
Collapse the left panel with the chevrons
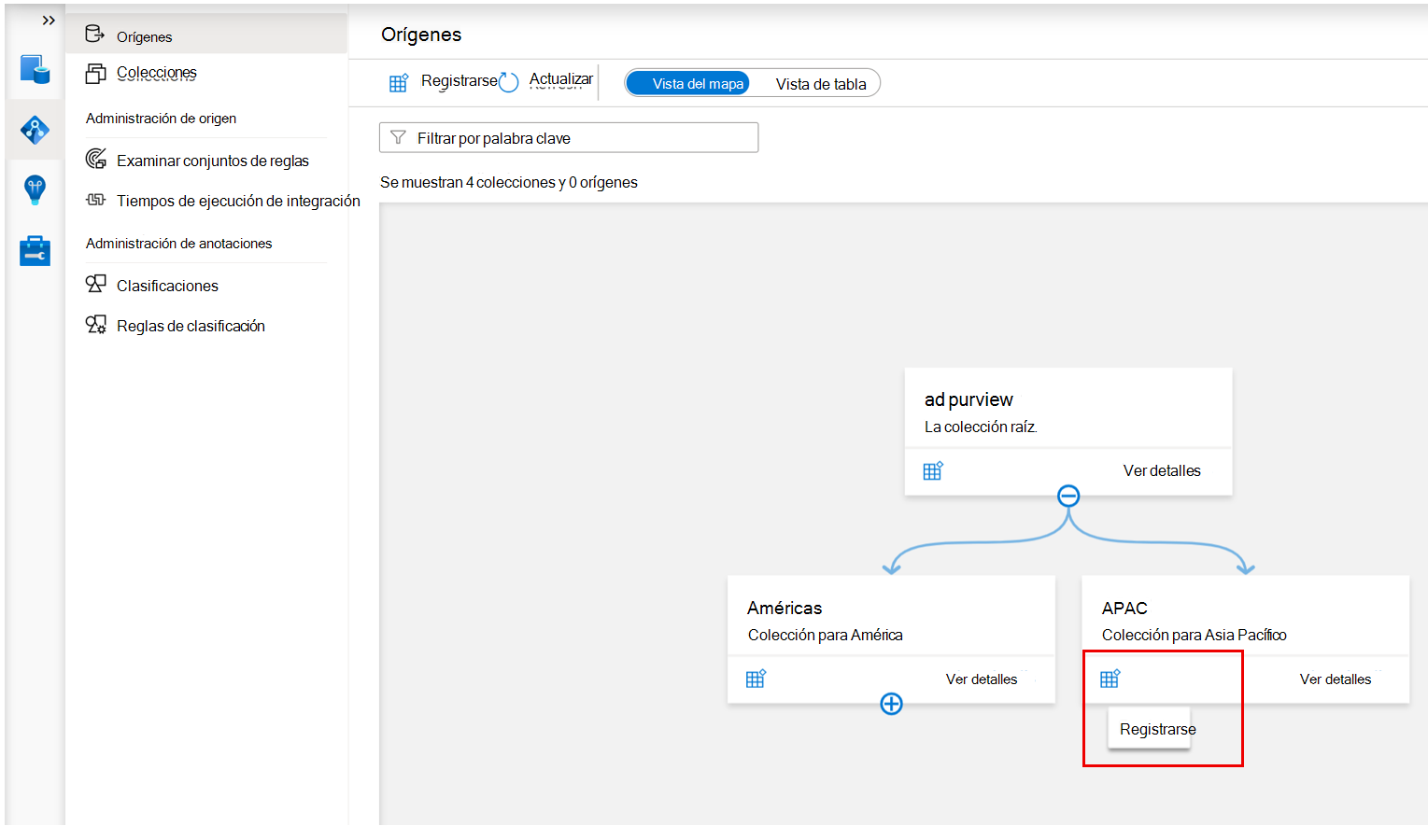49,19
